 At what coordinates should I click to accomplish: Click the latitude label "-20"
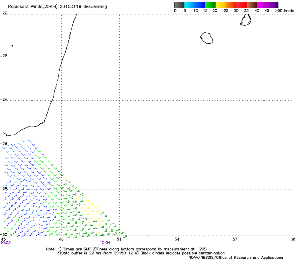click(4, 13)
